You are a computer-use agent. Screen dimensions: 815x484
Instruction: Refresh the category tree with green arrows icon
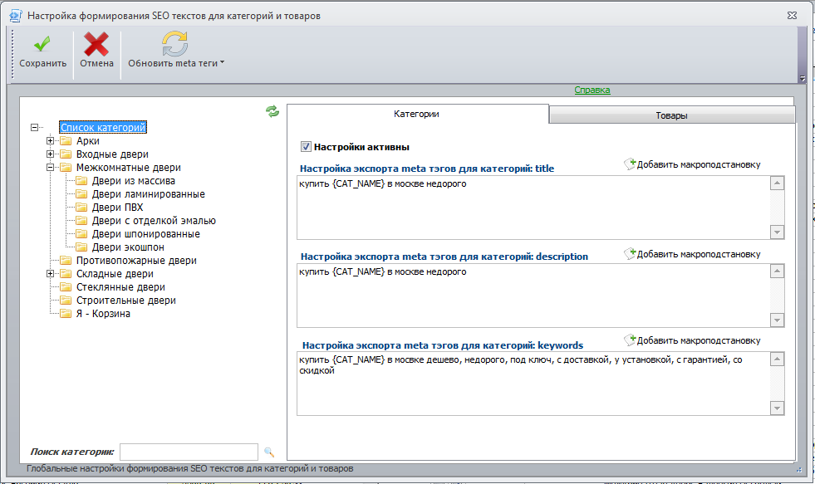click(x=272, y=111)
